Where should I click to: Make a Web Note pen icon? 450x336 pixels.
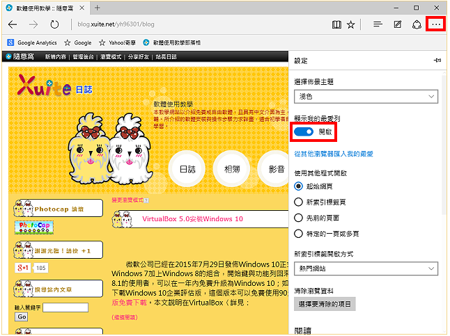[398, 24]
